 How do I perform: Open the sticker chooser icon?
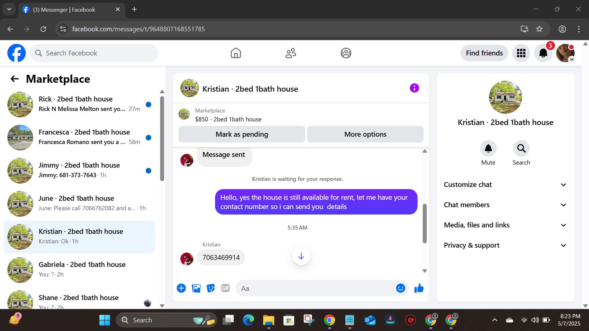211,288
